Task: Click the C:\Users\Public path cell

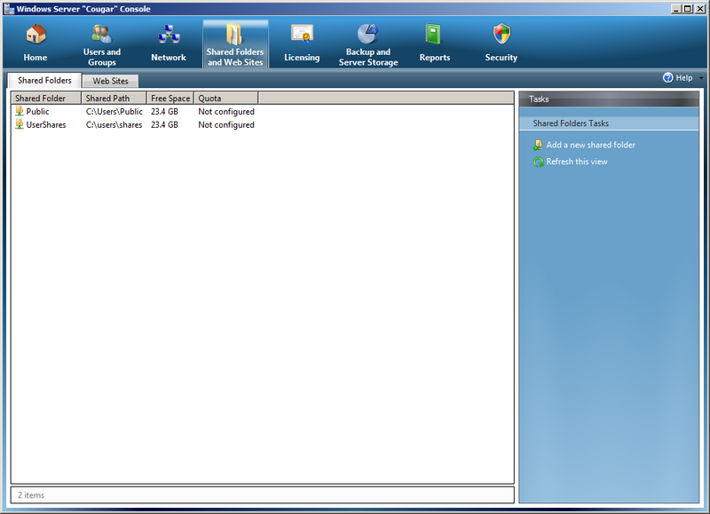Action: [x=114, y=111]
